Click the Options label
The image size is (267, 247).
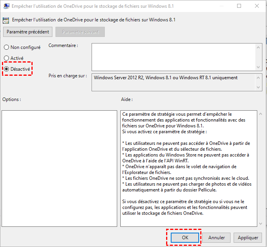tap(12, 99)
